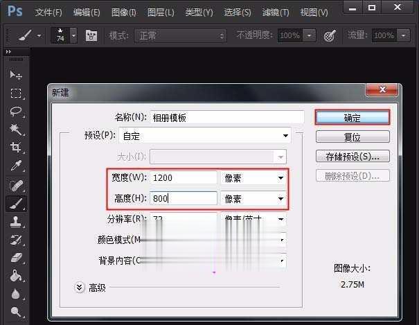The width and height of the screenshot is (419, 325).
Task: Click the opacity 100% value field
Action: click(x=290, y=35)
